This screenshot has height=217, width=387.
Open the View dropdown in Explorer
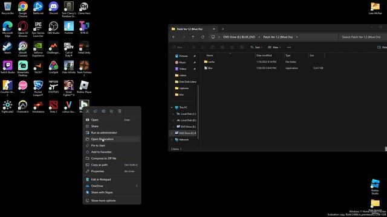[274, 47]
